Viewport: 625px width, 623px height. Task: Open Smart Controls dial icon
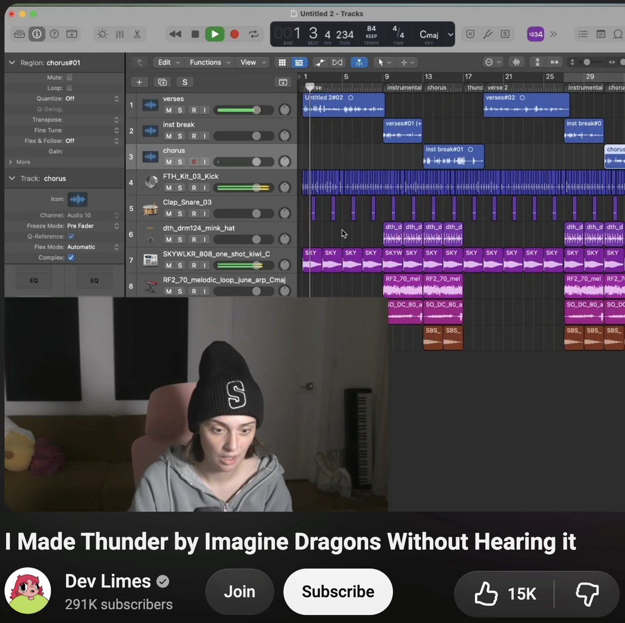pos(102,34)
